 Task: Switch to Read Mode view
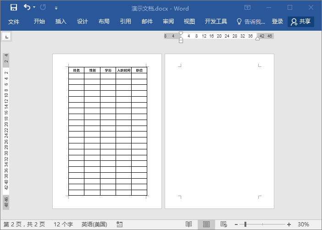pyautogui.click(x=189, y=224)
